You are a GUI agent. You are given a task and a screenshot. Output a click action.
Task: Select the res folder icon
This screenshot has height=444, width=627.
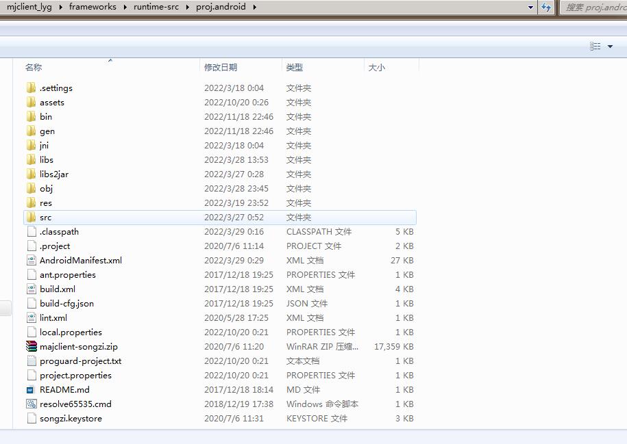click(32, 203)
